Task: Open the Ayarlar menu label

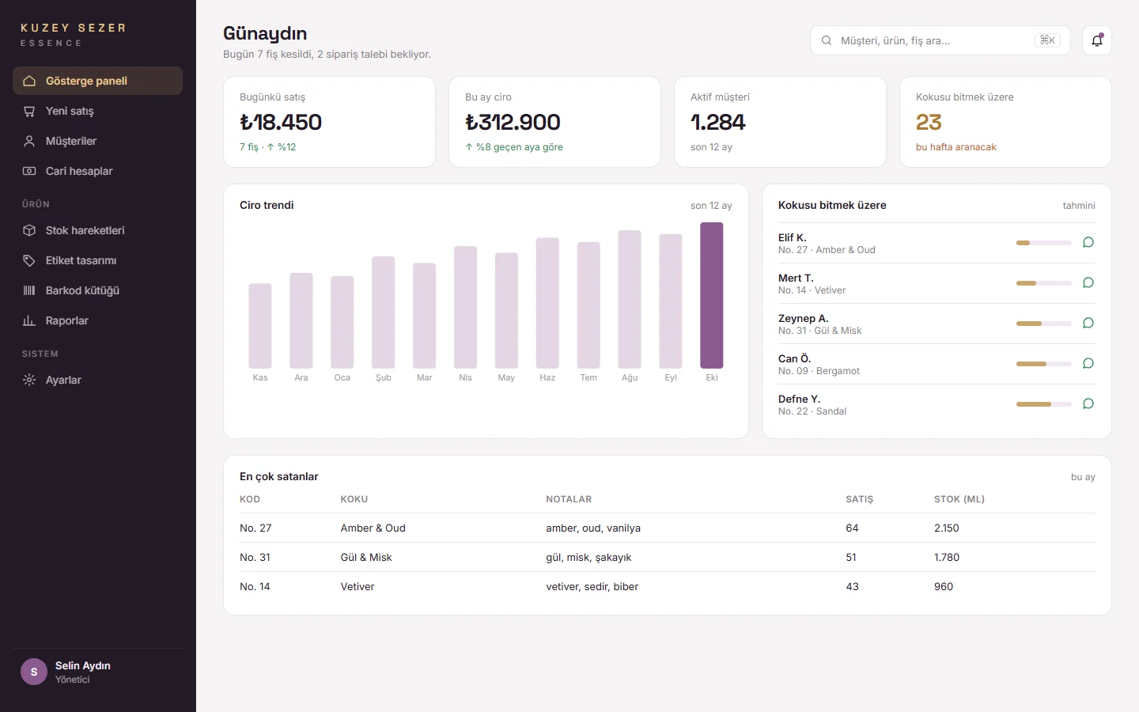Action: click(63, 380)
